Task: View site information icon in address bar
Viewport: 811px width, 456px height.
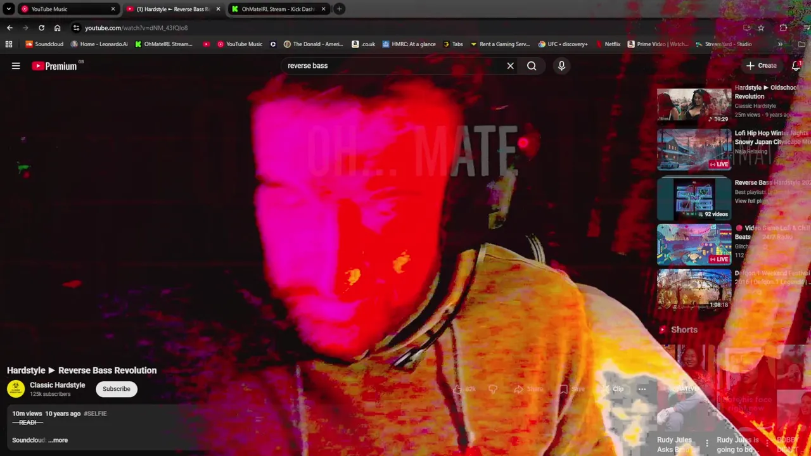Action: [x=76, y=28]
